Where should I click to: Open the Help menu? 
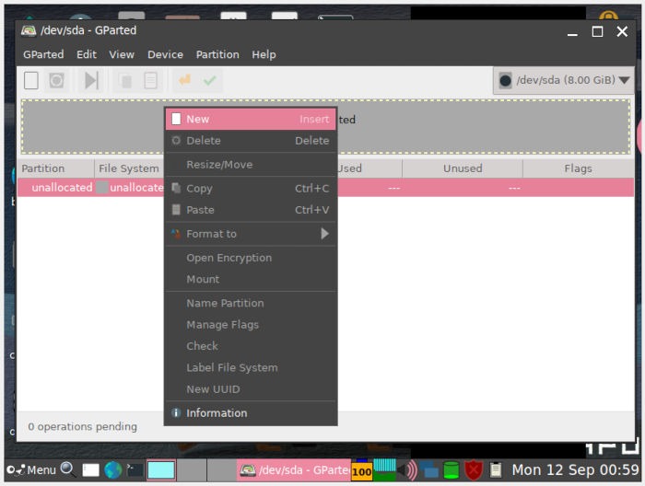tap(264, 54)
